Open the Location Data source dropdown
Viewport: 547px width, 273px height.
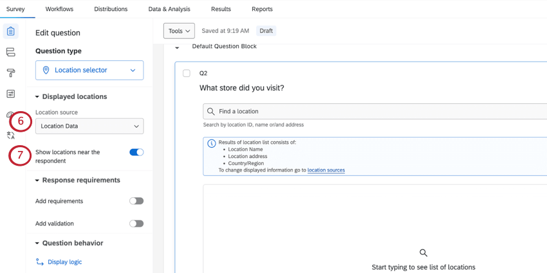(89, 126)
